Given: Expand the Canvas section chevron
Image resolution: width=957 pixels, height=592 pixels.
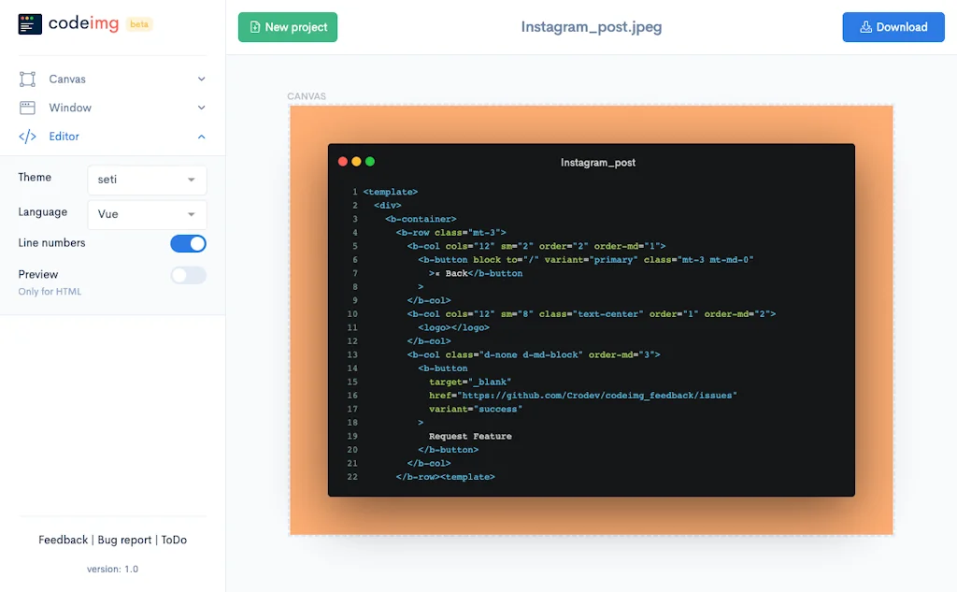Looking at the screenshot, I should pyautogui.click(x=201, y=79).
